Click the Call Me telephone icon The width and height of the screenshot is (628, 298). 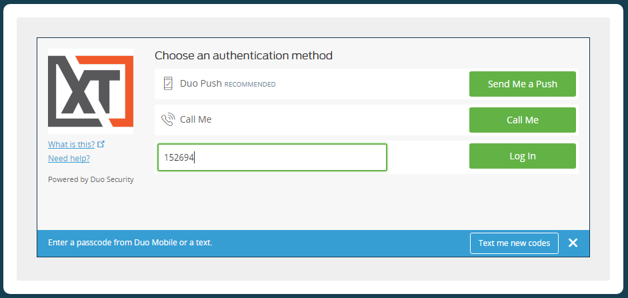(168, 120)
